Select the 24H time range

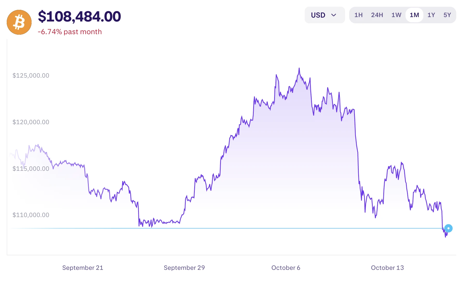[377, 15]
